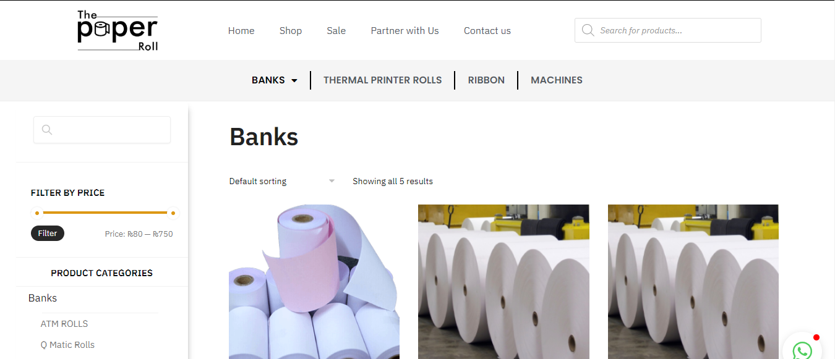Expand the BANKS menu caret

294,80
